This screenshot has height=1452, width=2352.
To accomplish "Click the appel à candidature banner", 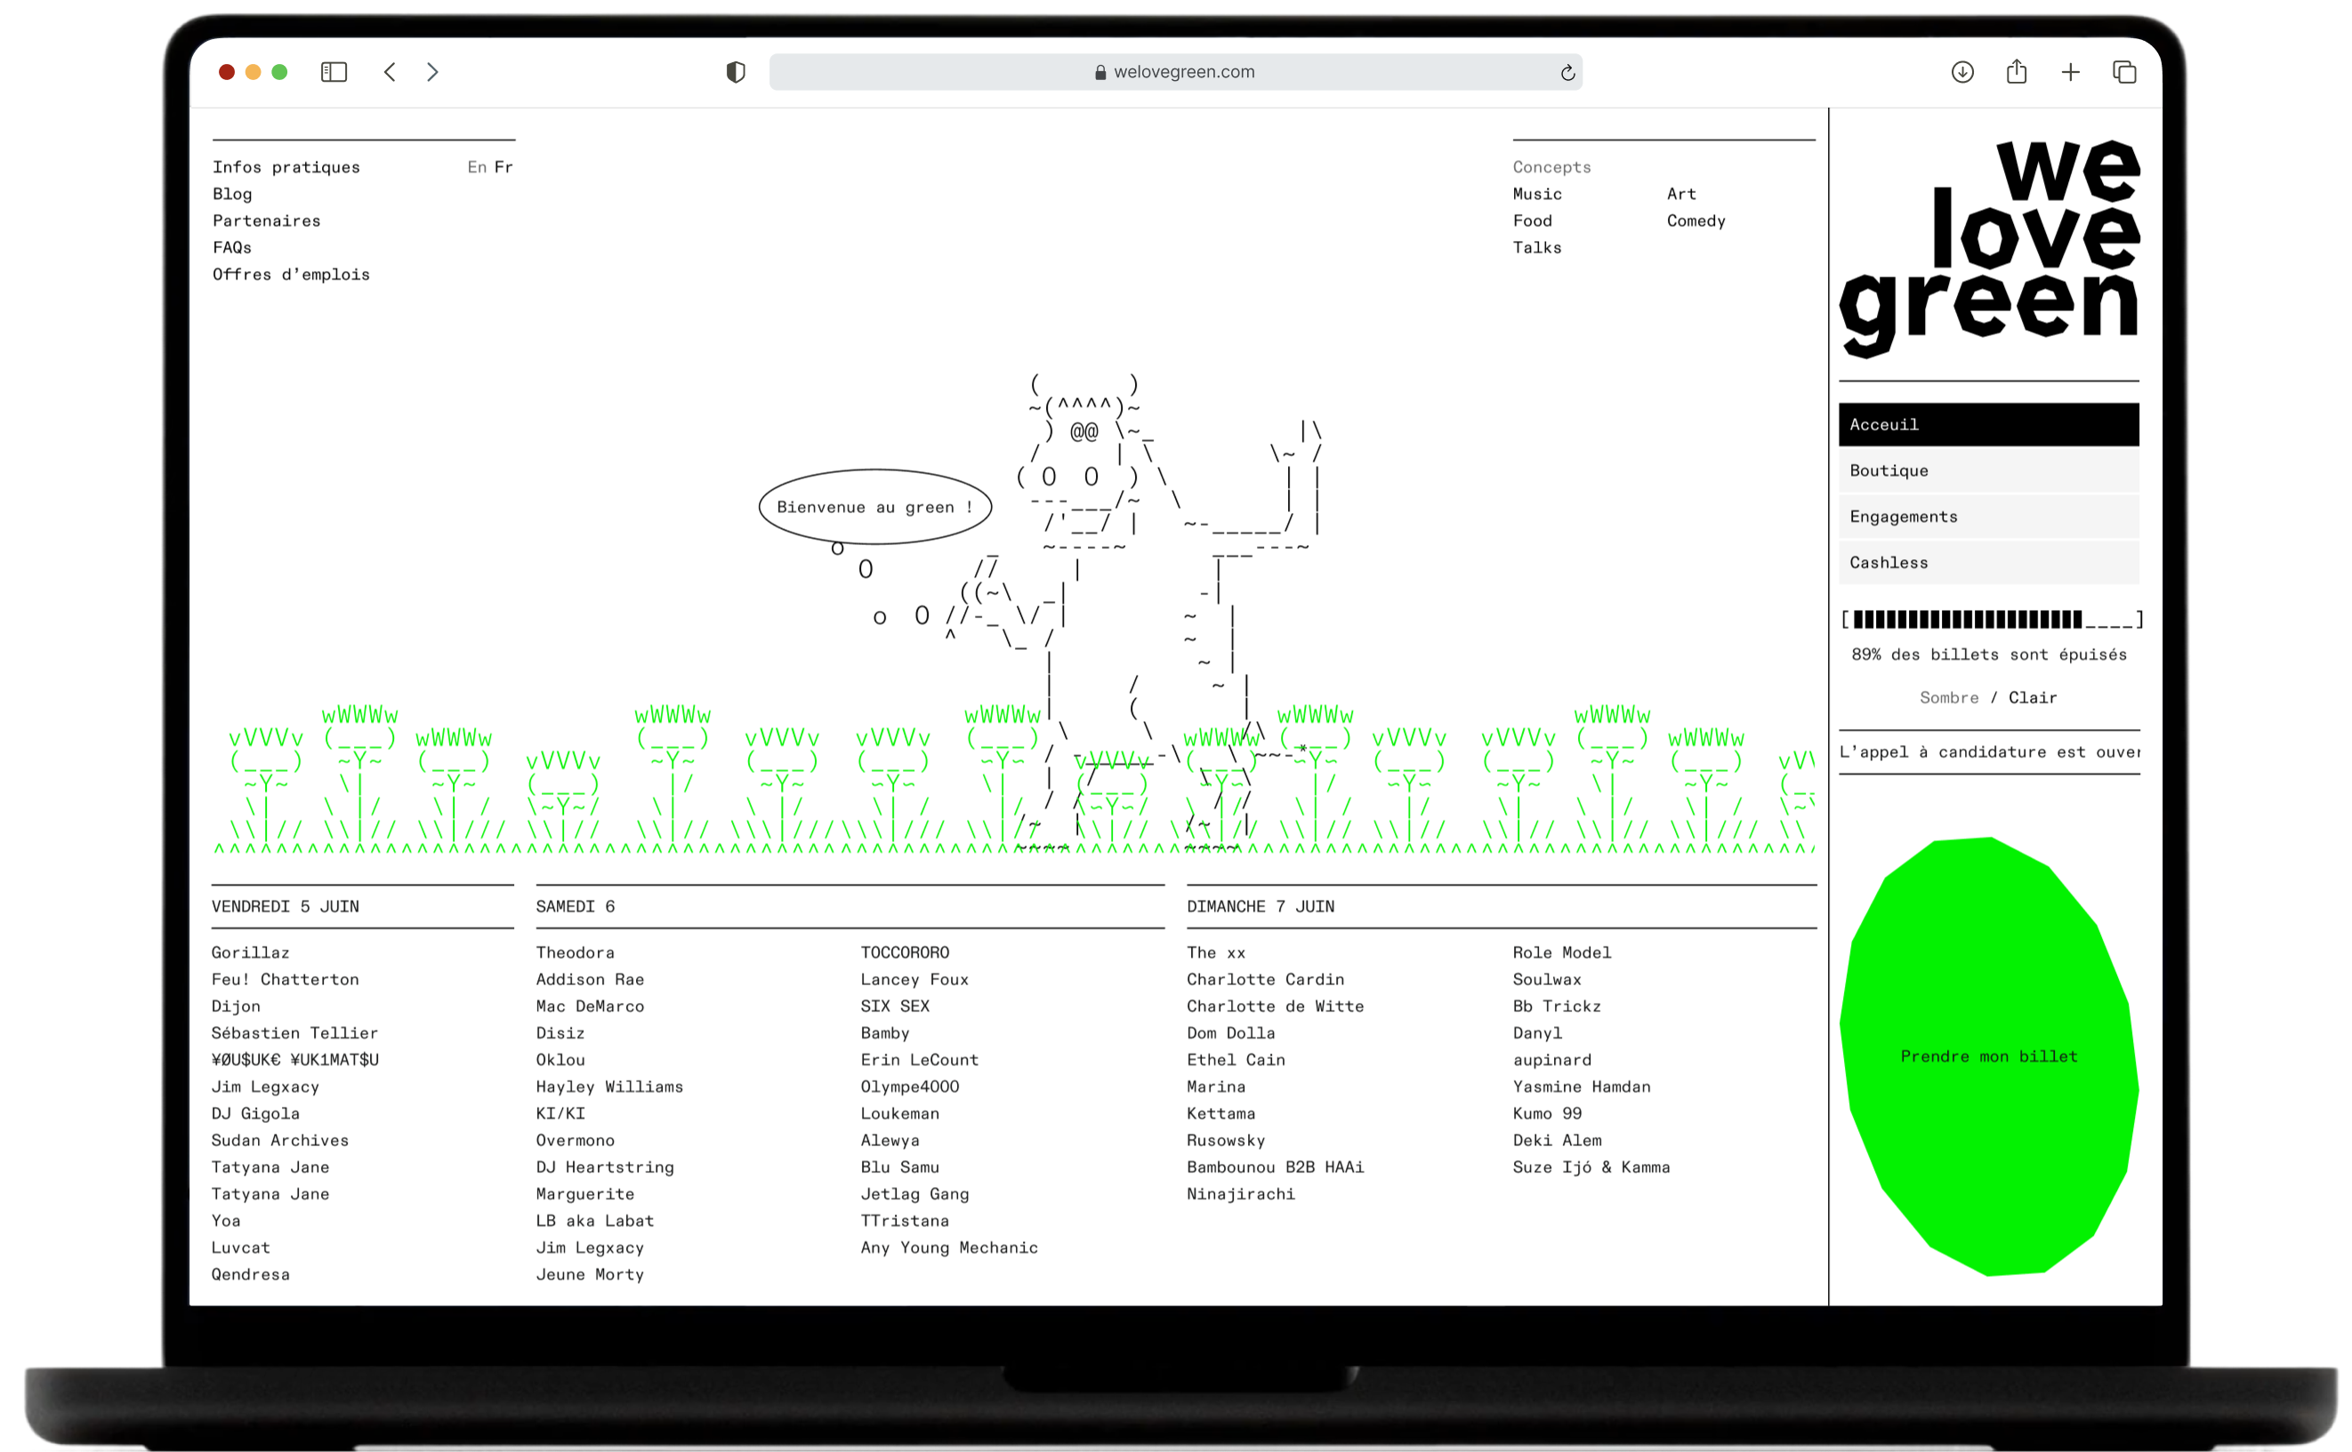I will click(1989, 752).
